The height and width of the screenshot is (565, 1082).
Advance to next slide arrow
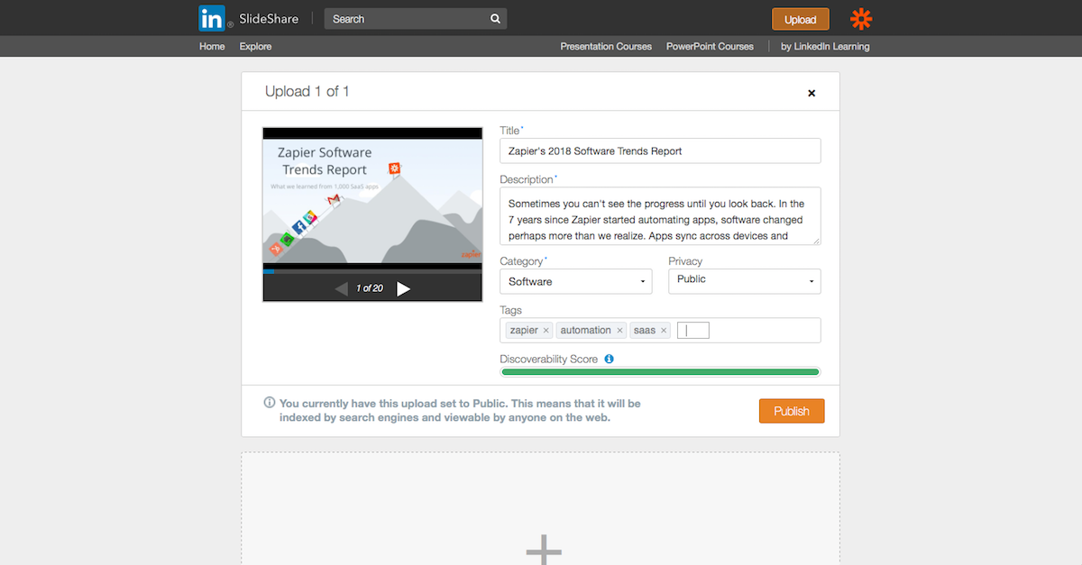[403, 288]
